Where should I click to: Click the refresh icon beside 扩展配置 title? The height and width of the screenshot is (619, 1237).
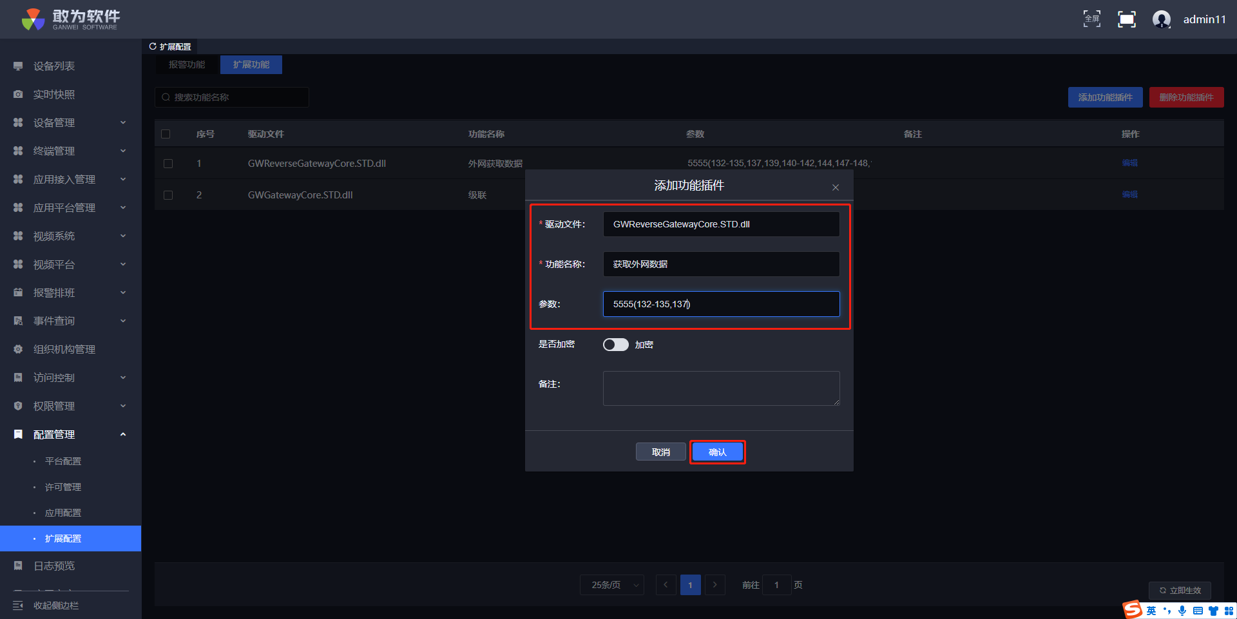click(x=153, y=46)
